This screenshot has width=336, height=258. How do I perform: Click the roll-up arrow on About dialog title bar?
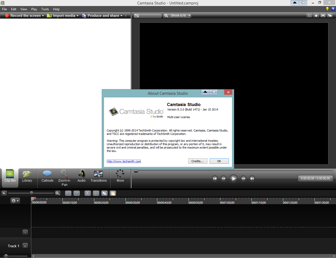[205, 92]
